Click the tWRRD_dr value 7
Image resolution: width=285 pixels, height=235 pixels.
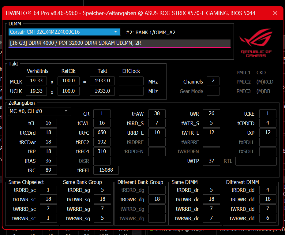[212, 209]
